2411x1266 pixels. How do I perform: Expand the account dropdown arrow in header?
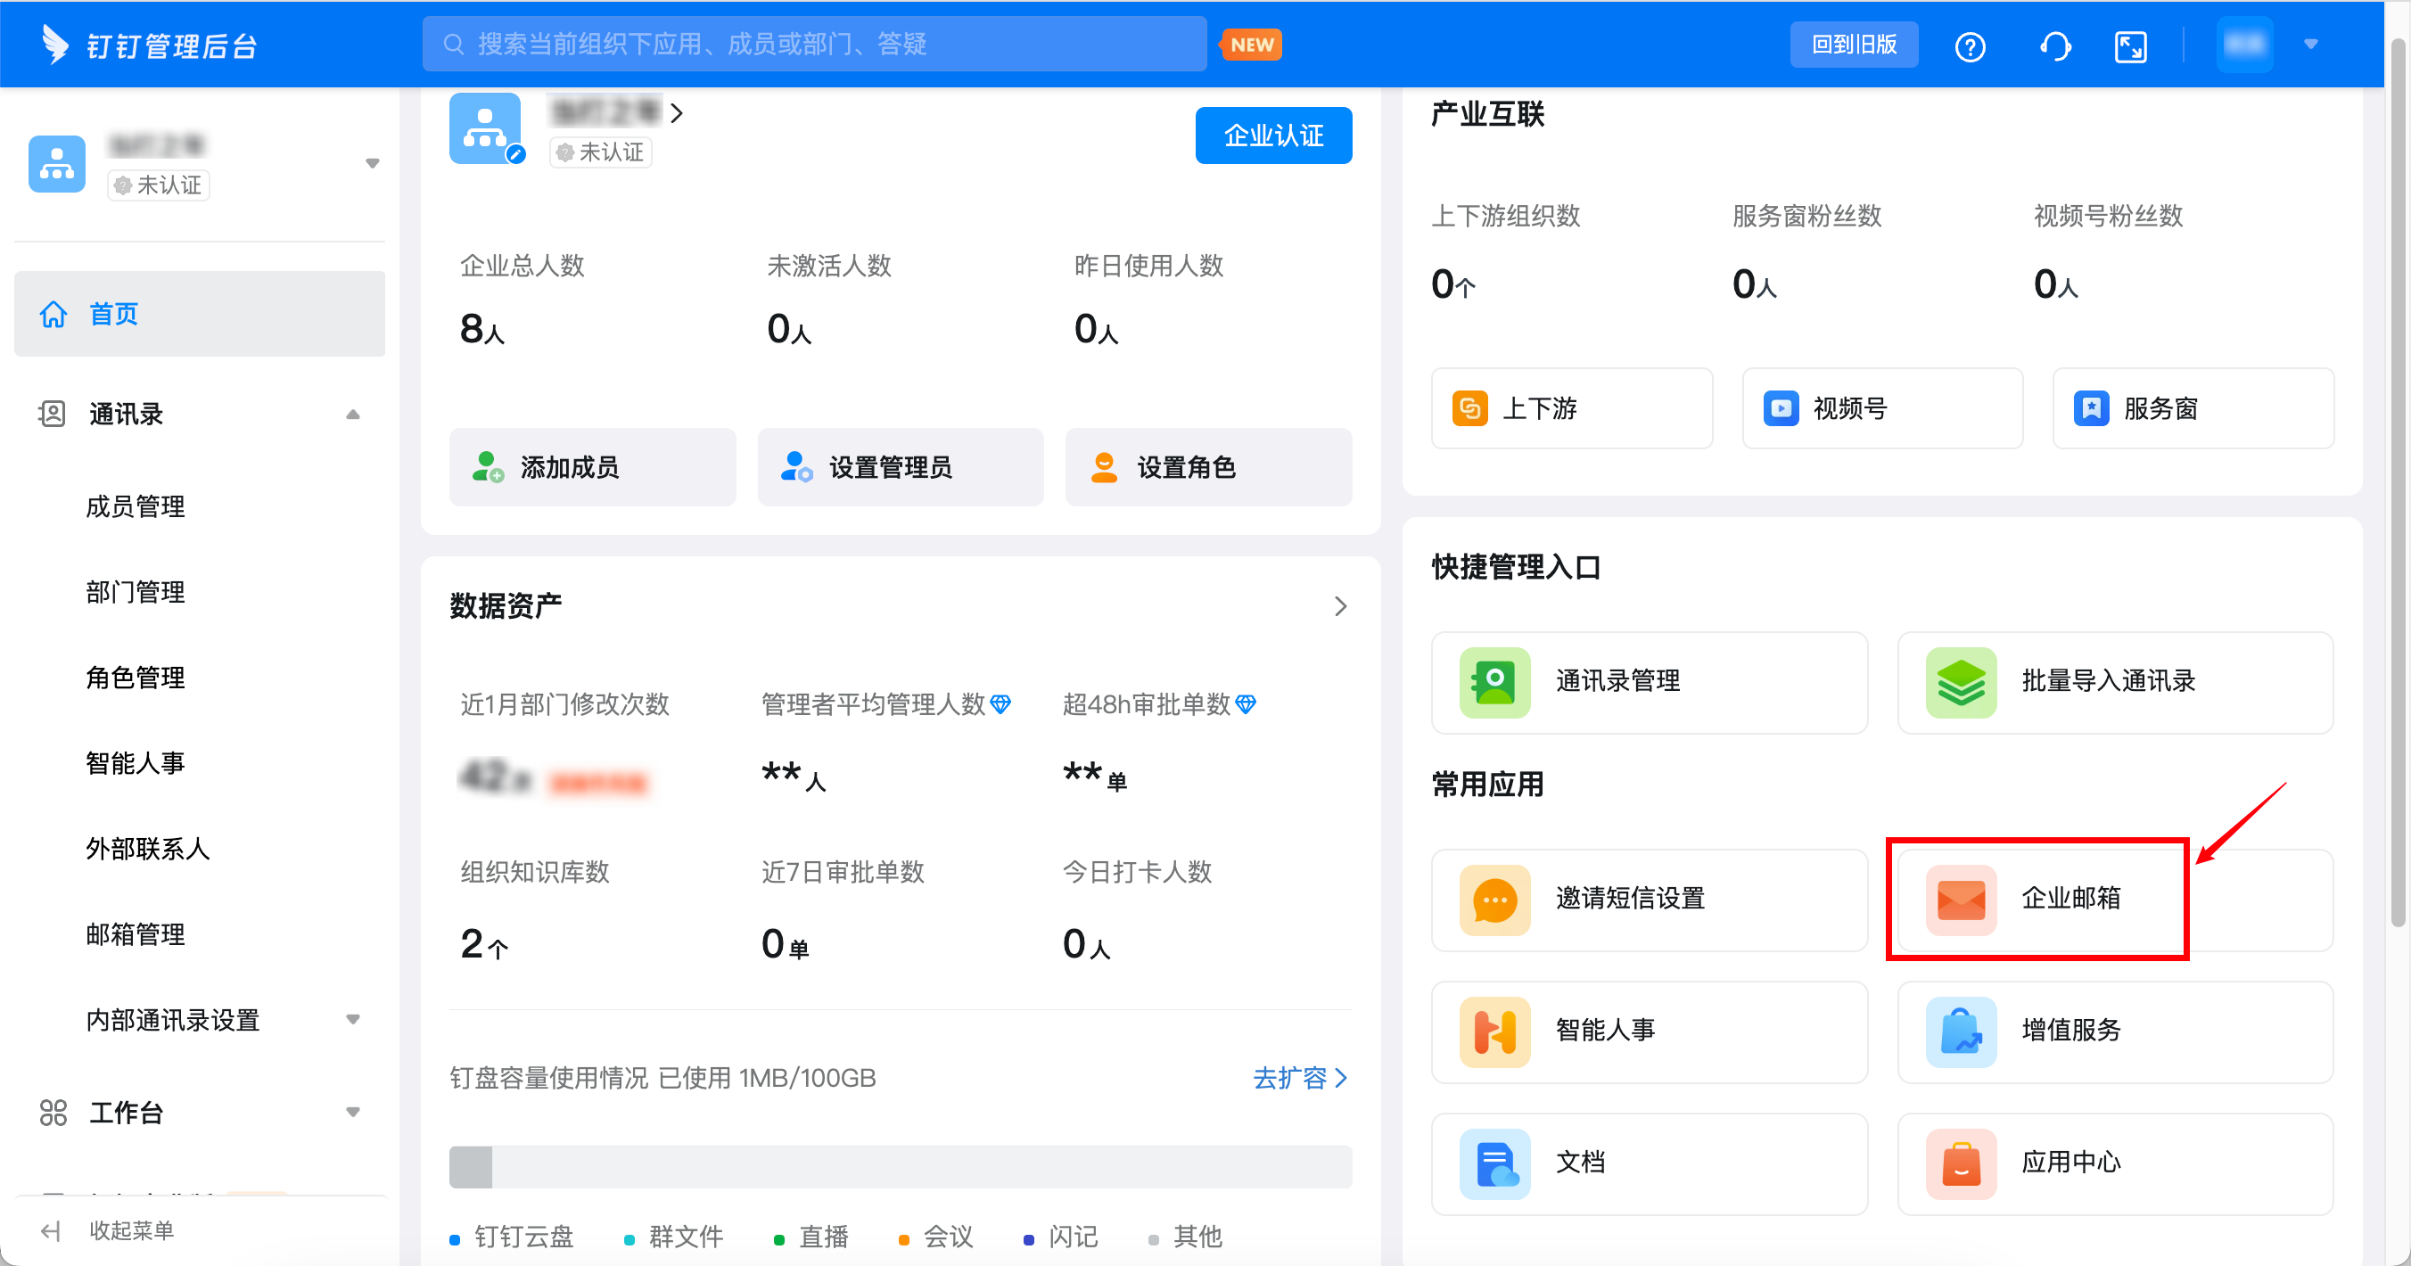pos(2311,44)
